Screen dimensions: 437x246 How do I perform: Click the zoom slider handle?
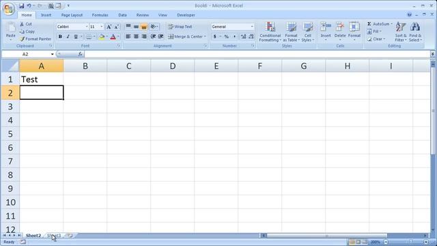410,242
